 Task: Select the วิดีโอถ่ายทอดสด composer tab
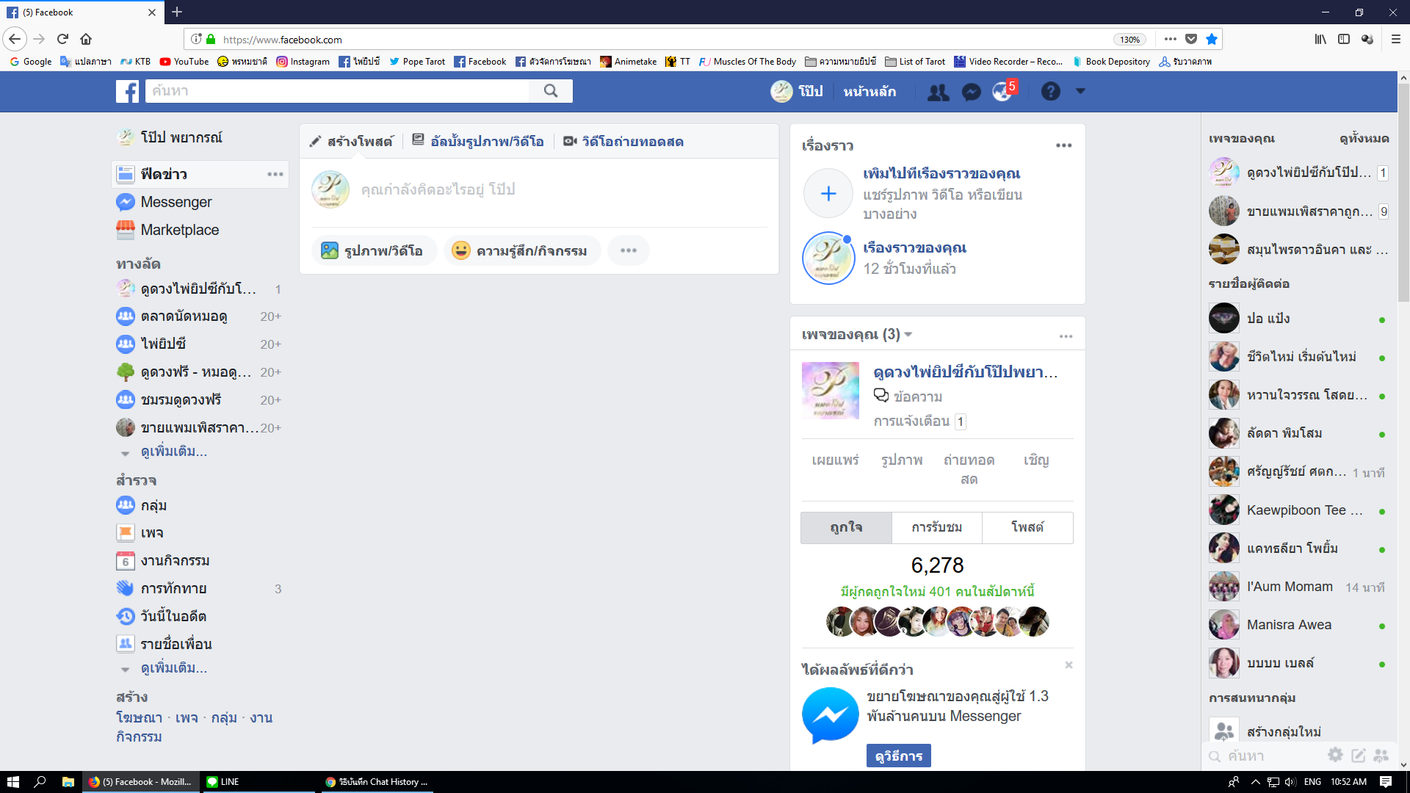[623, 142]
